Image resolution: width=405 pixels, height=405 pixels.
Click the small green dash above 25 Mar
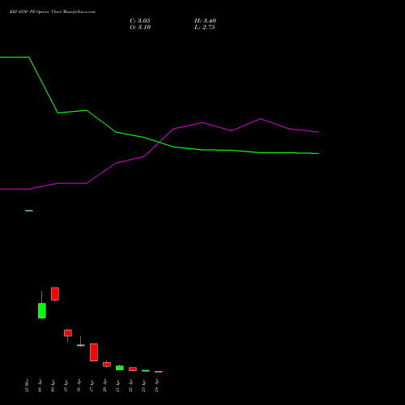tap(29, 211)
